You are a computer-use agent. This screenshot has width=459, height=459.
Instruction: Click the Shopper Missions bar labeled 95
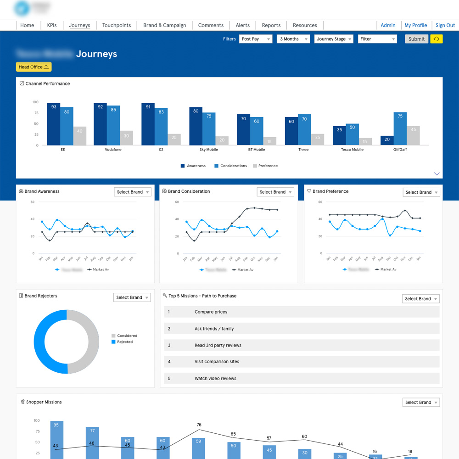click(x=57, y=440)
